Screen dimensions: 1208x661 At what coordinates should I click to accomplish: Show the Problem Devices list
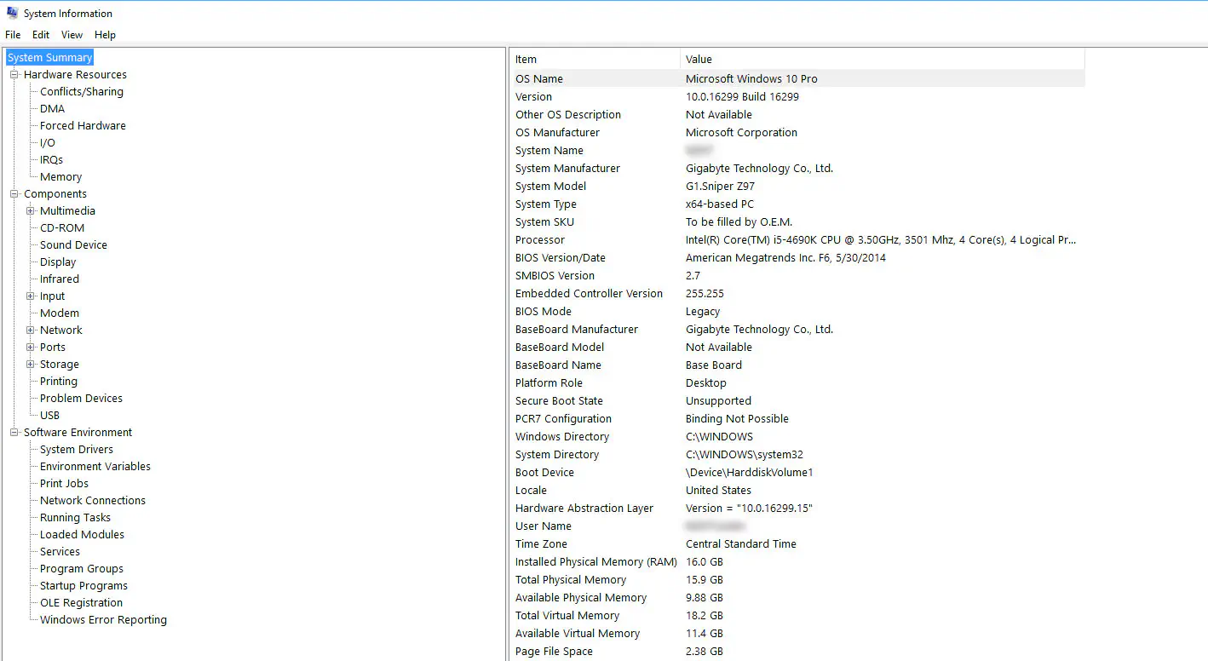point(81,398)
